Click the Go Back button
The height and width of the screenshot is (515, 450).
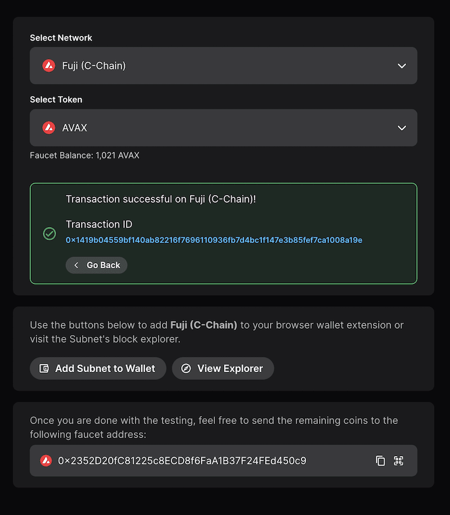point(96,265)
